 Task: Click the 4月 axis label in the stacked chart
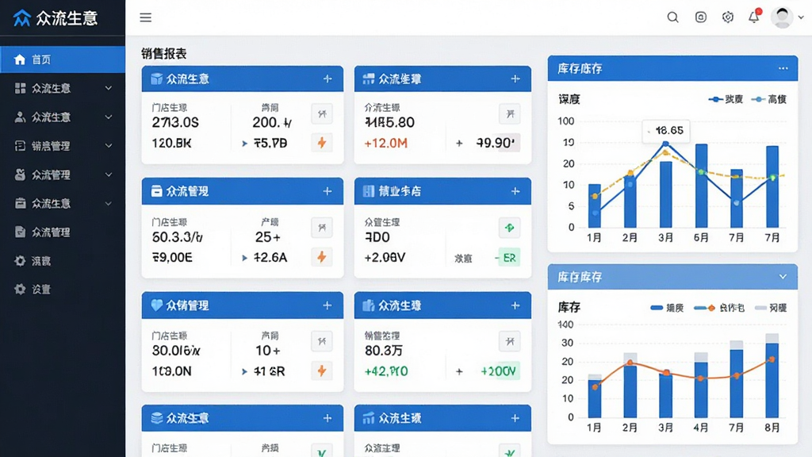[x=701, y=428]
